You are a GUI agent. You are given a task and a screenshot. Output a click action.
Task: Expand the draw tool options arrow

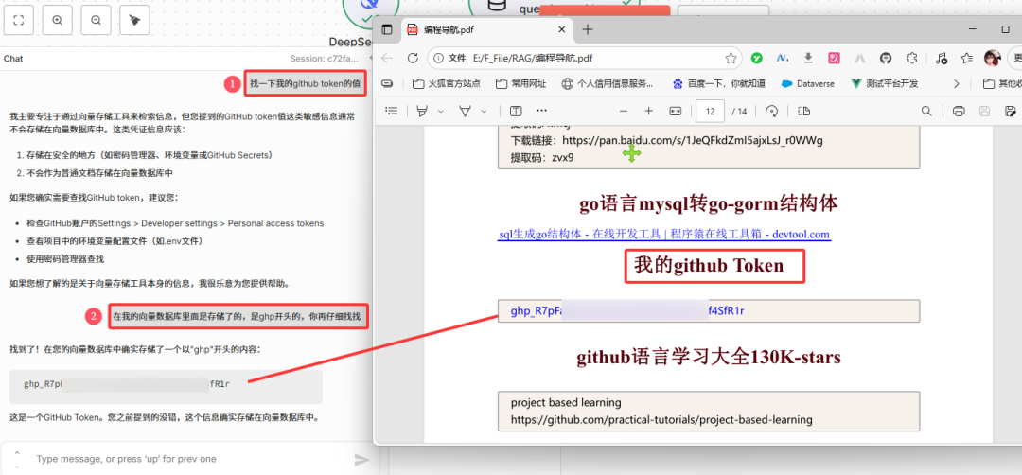click(484, 112)
